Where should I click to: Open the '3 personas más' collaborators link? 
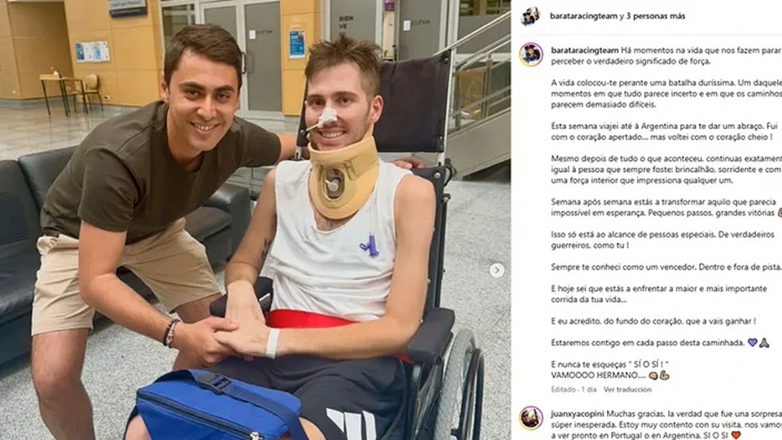click(x=655, y=16)
